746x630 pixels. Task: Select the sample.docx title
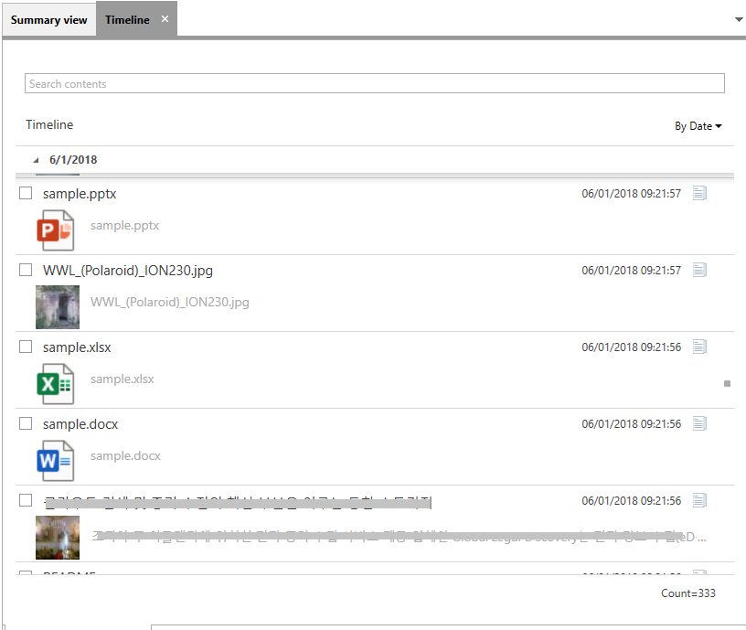point(80,424)
